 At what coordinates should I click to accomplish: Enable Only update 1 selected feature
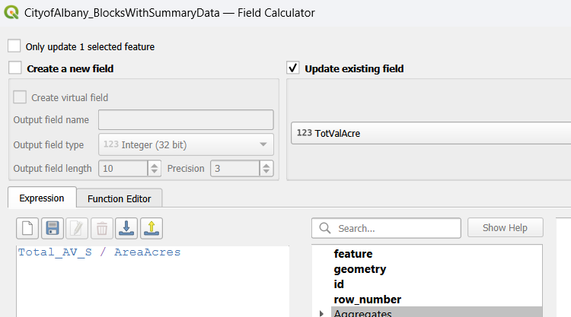coord(14,46)
